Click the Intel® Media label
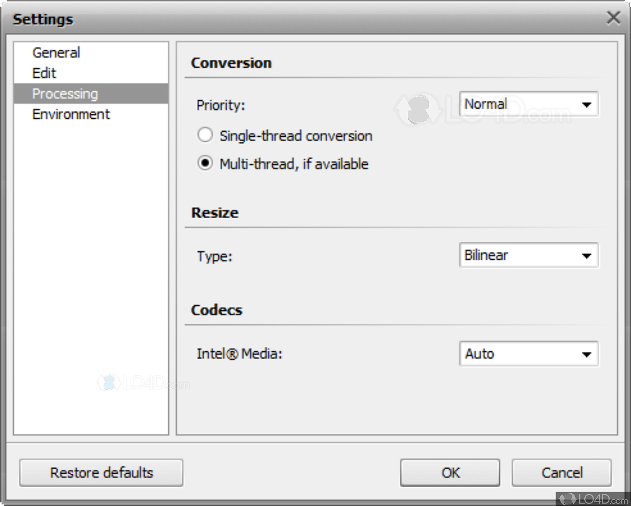The height and width of the screenshot is (506, 631). (x=239, y=354)
